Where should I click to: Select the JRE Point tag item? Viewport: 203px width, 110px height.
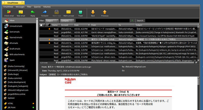(19, 108)
